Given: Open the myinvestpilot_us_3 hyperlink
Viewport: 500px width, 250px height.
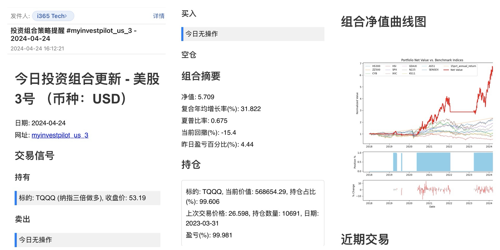Looking at the screenshot, I should click(x=60, y=135).
